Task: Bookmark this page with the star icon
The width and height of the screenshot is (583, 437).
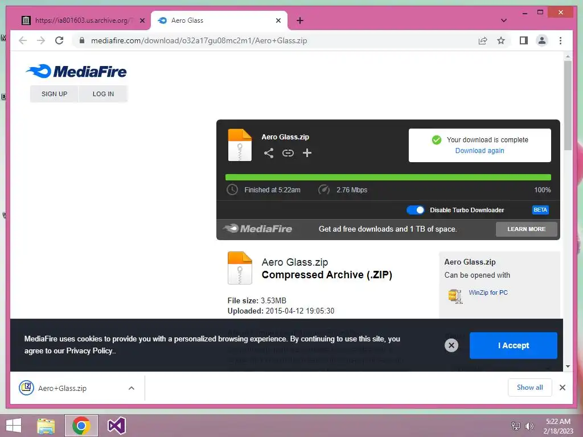Action: (x=501, y=40)
